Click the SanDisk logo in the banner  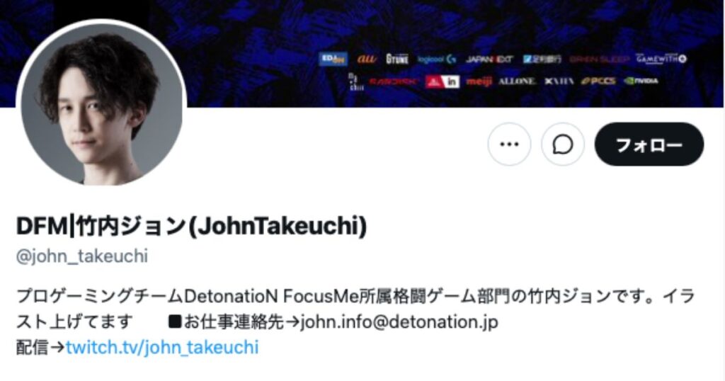[x=394, y=81]
